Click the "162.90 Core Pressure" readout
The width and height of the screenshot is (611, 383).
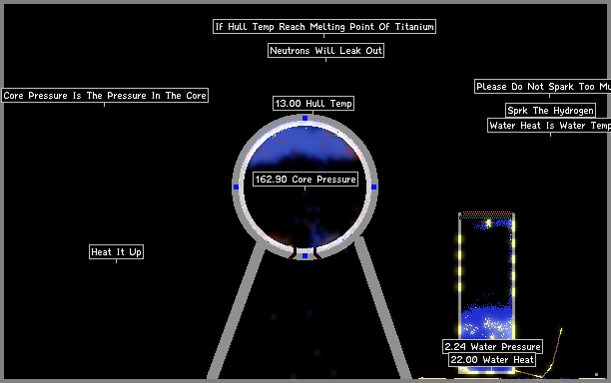coord(305,180)
